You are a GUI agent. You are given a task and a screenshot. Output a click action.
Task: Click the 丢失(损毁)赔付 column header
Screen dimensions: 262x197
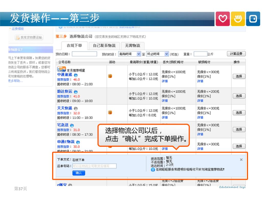tap(173, 62)
